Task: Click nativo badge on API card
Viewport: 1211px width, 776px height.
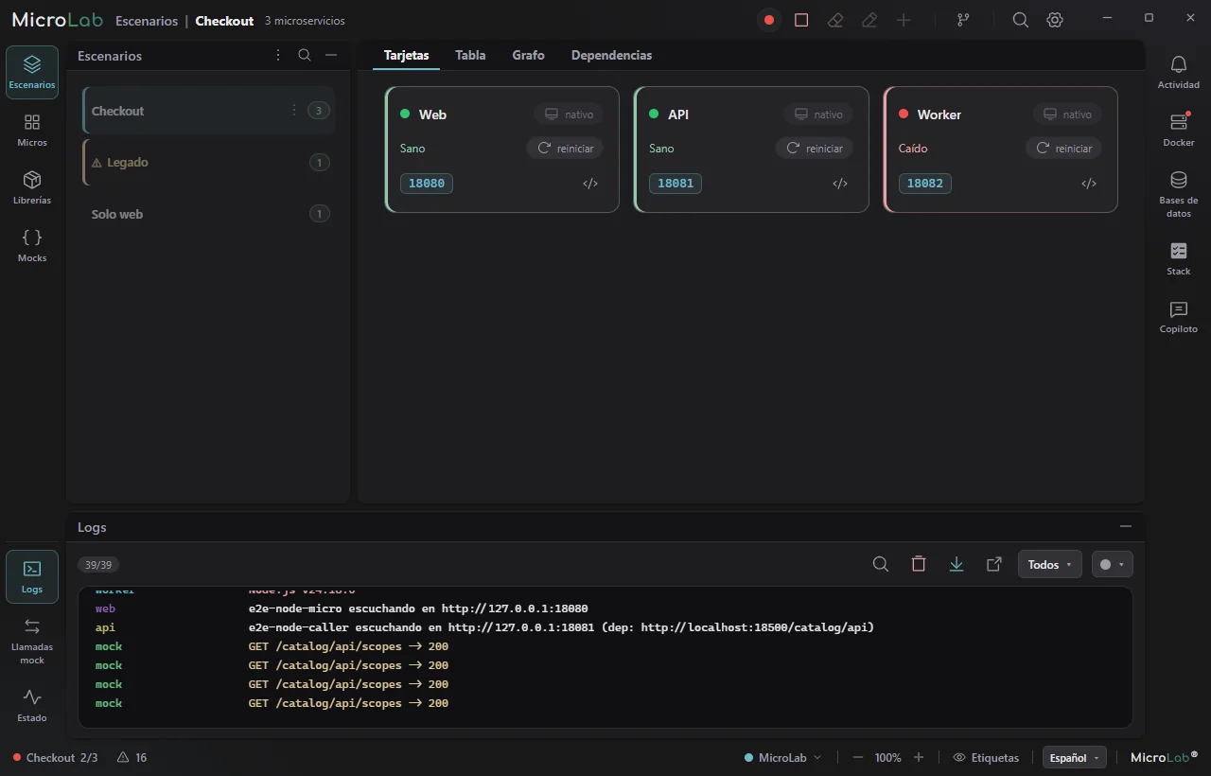Action: click(818, 115)
